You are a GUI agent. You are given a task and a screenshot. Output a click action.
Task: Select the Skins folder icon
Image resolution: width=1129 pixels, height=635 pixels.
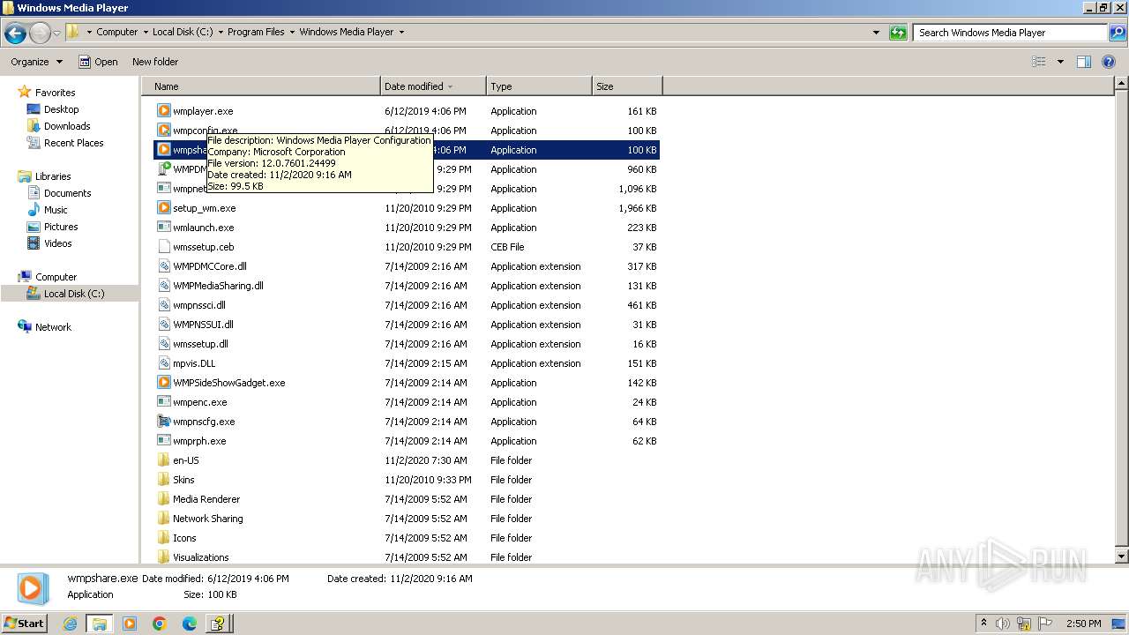[163, 480]
